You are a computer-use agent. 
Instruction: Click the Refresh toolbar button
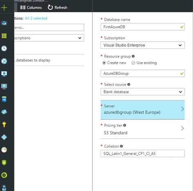[58, 7]
